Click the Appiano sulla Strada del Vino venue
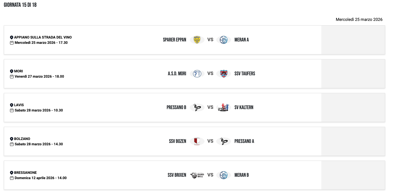Viewport: 394px width, 195px height. tap(43, 37)
